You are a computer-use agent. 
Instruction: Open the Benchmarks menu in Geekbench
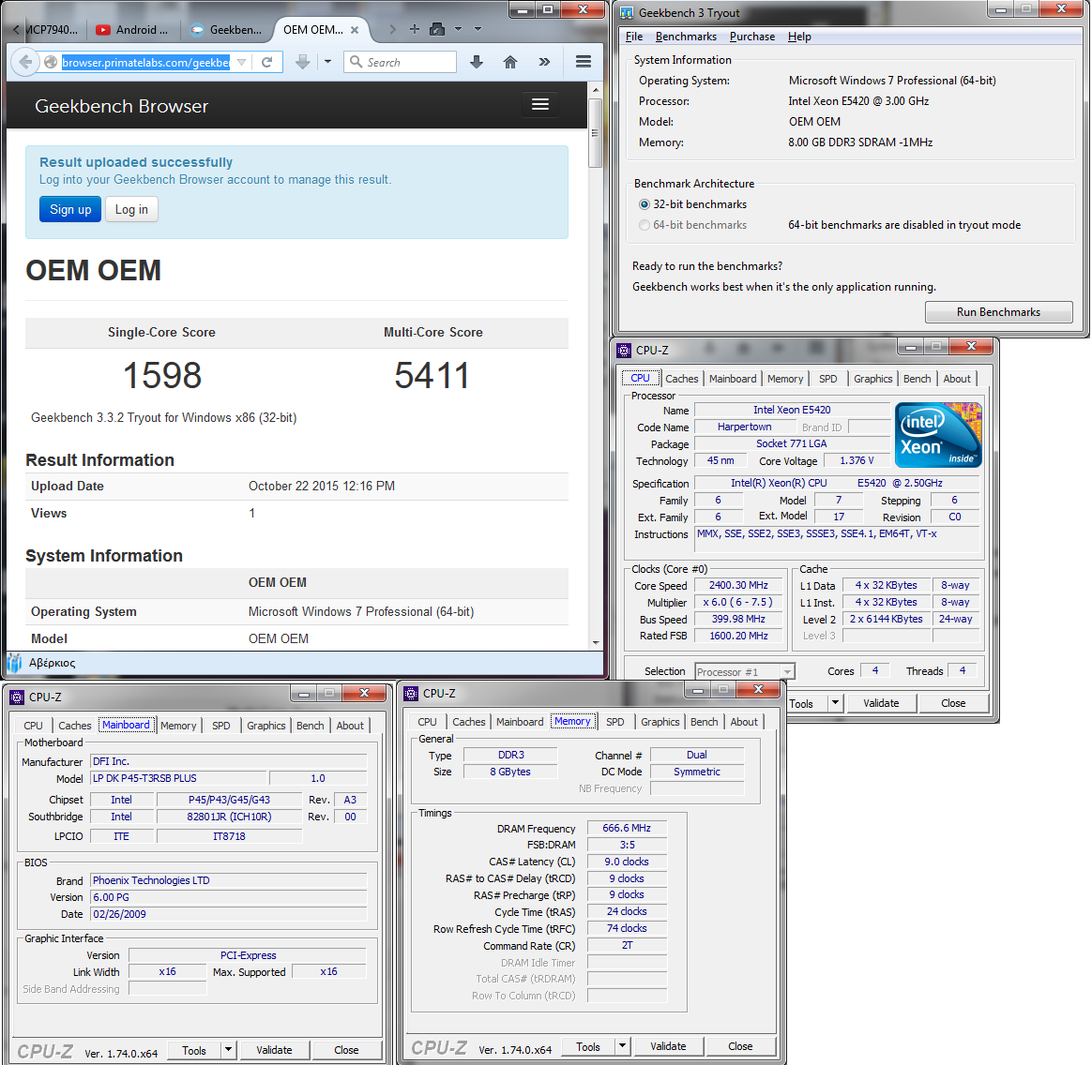(x=686, y=37)
